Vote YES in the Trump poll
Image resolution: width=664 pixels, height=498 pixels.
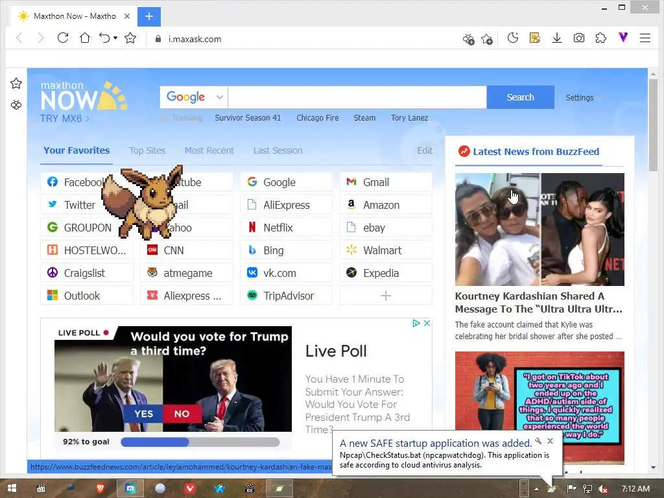[143, 414]
